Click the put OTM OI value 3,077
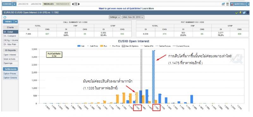The image size is (253, 117). 220,33
